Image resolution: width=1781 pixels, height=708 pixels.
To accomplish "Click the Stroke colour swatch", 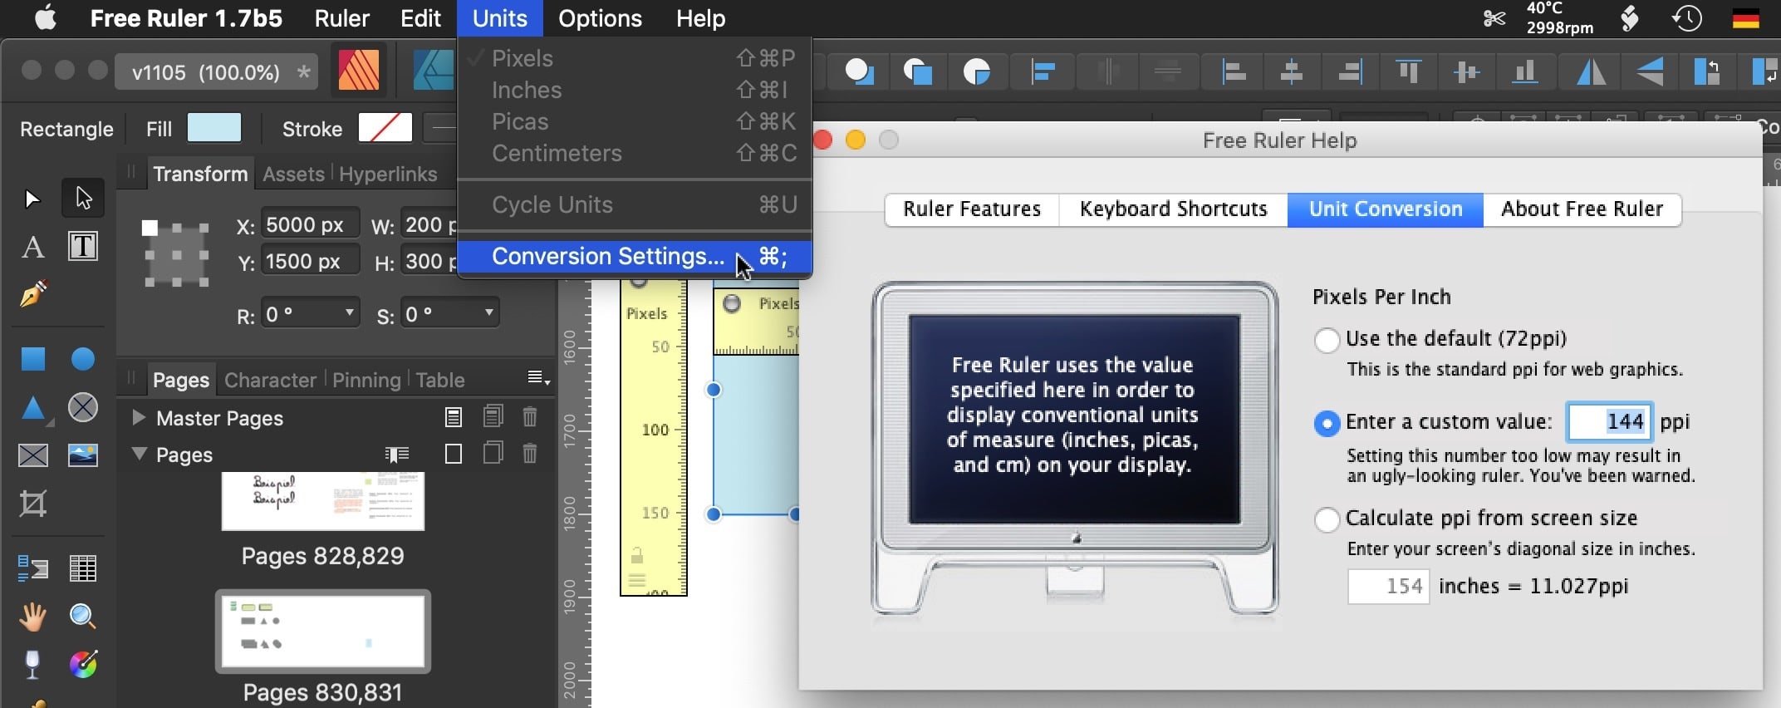I will coord(385,128).
